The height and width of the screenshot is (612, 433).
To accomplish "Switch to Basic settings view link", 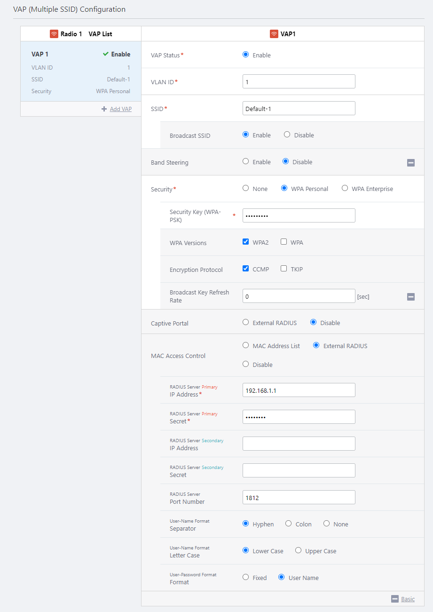I will coord(408,599).
